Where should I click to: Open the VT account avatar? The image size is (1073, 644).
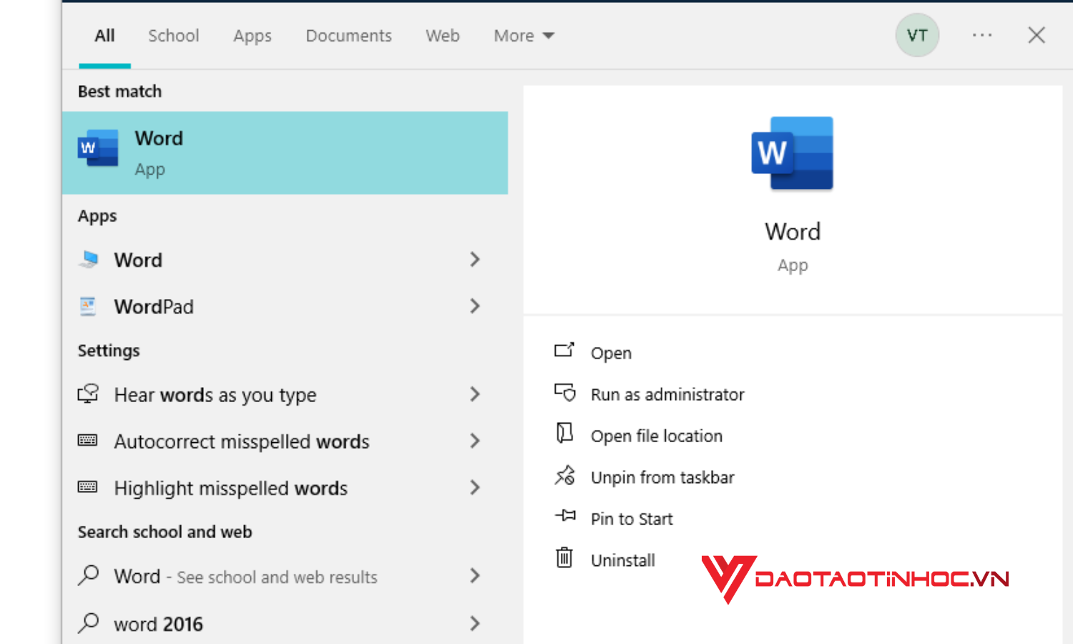tap(917, 36)
